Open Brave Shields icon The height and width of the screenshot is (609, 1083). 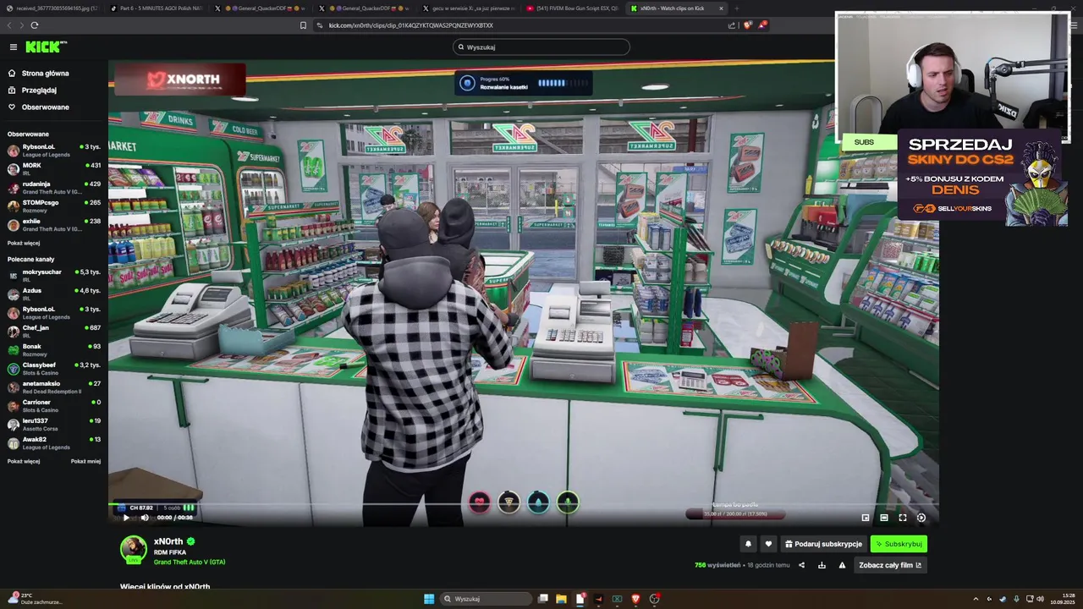click(748, 25)
